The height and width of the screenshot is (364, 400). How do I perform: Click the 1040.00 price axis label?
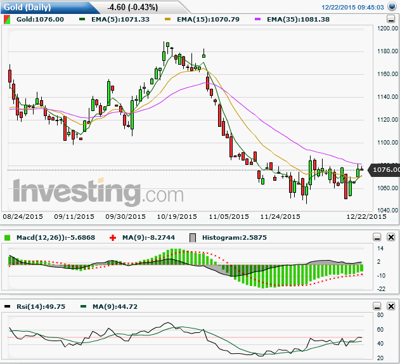(387, 211)
